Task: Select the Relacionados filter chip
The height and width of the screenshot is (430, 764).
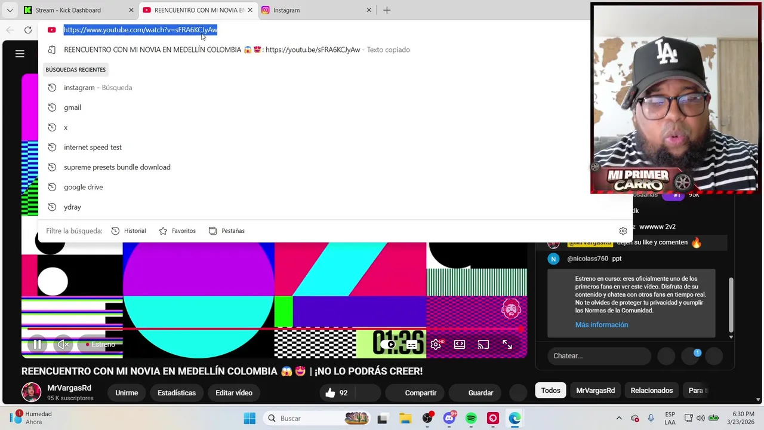Action: point(652,391)
